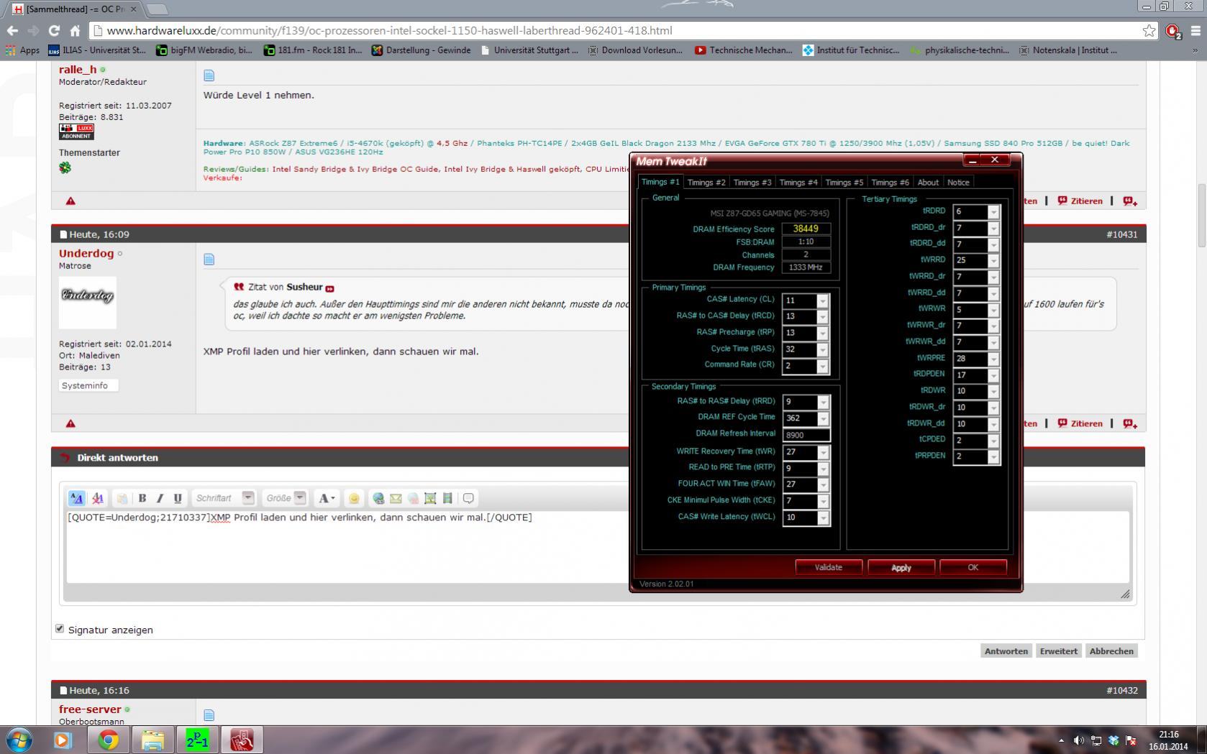Open Windows Media Player from taskbar
The height and width of the screenshot is (754, 1207).
63,740
